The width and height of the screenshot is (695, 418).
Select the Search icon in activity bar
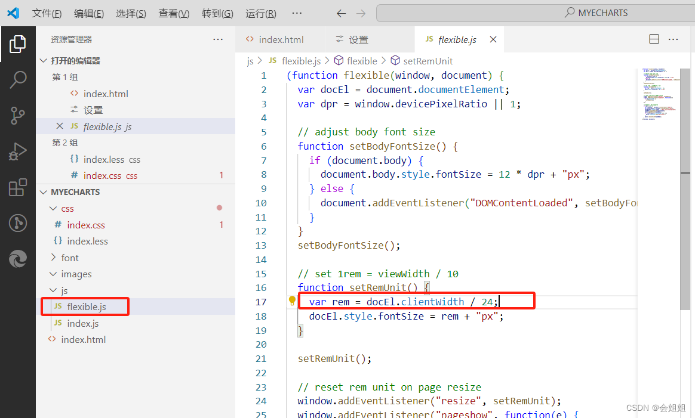[17, 79]
